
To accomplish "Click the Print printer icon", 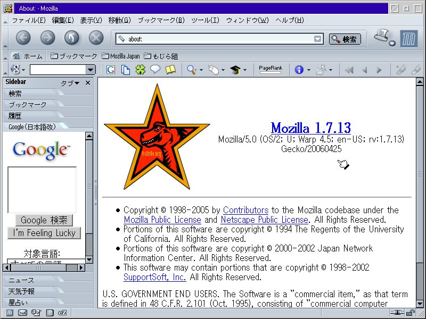I will (x=381, y=36).
